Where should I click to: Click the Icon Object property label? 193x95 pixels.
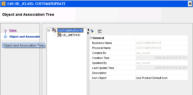click(99, 78)
